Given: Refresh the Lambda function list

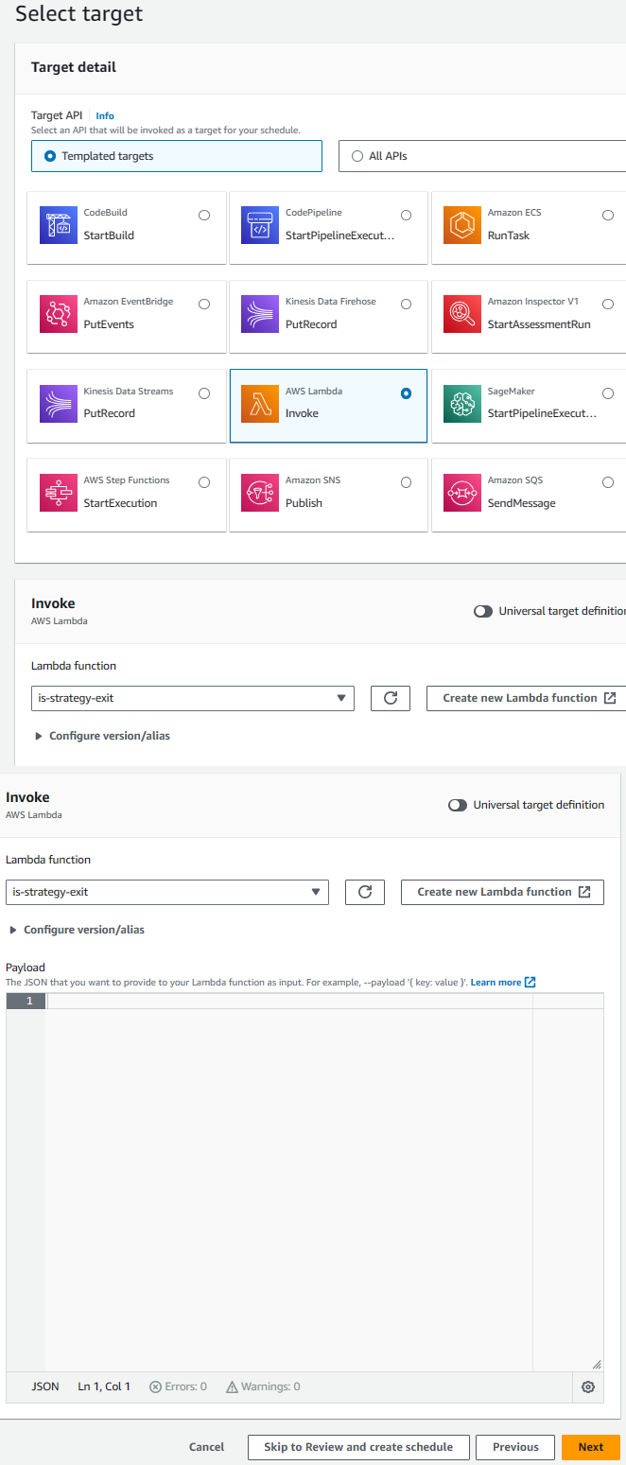Looking at the screenshot, I should point(390,698).
